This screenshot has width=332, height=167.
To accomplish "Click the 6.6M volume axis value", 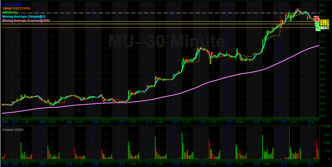I will click(327, 143).
